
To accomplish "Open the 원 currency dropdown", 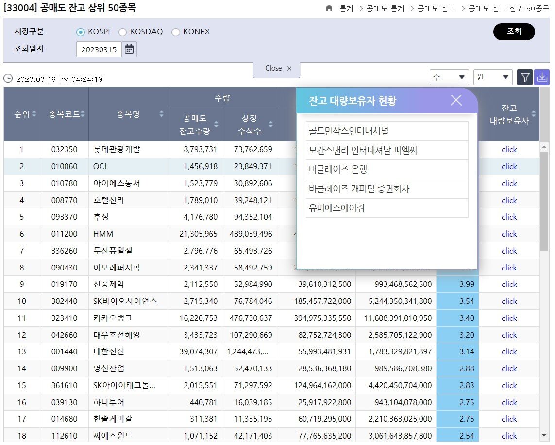I will point(492,77).
